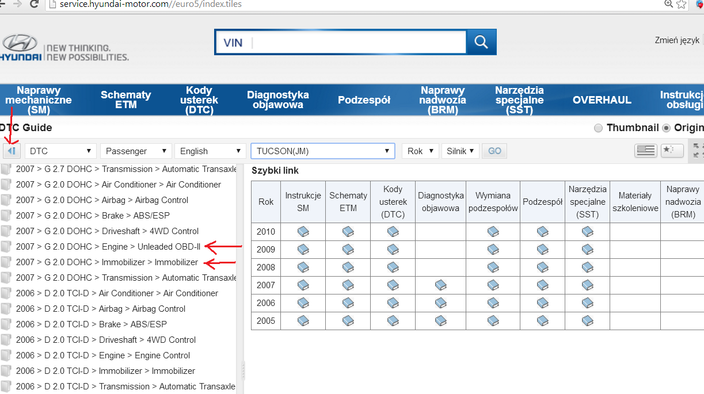Open 2006 D 2.0 TCI-D Airbag Control
Viewport: 704px width, 394px height.
coord(101,308)
